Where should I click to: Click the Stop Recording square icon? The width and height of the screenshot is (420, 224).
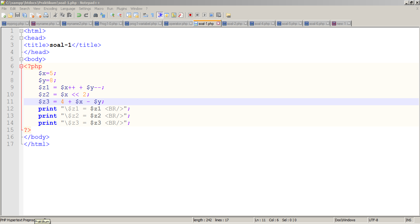click(198, 15)
